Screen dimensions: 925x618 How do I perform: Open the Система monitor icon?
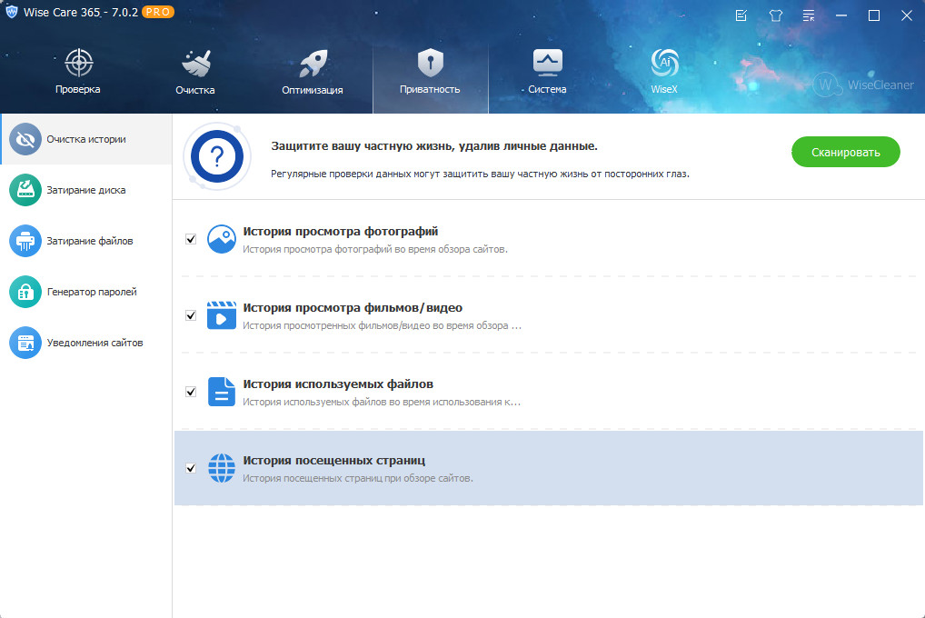(x=547, y=63)
